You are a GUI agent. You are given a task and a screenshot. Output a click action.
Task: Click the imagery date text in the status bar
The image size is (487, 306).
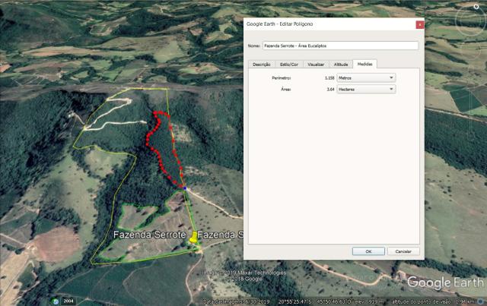[x=236, y=301]
